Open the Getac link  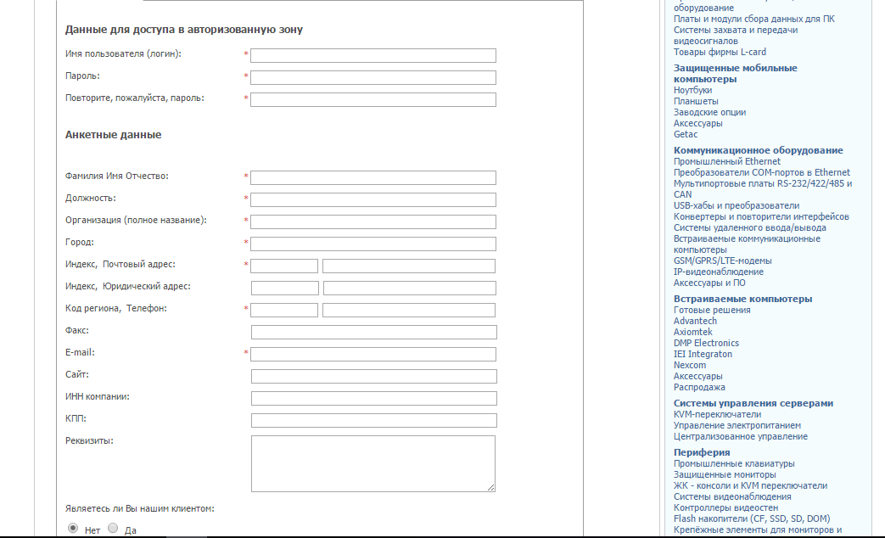(686, 134)
